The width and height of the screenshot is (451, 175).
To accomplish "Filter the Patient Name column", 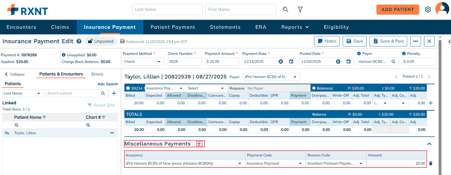I will [44, 117].
